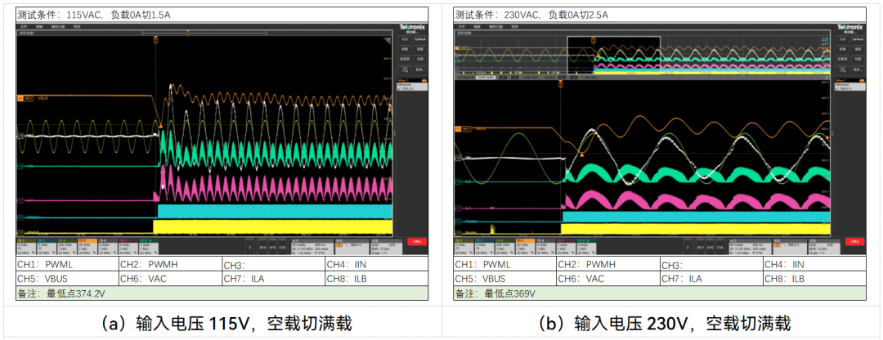Click the 搜索 search button in 115VAC scope
The width and height of the screenshot is (883, 340).
420,49
